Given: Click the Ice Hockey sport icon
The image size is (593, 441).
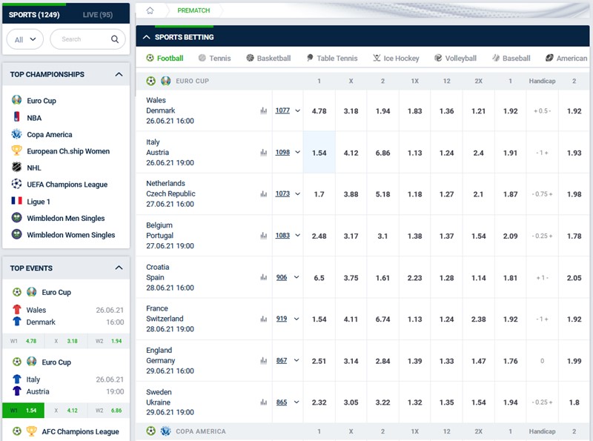Looking at the screenshot, I should point(377,58).
